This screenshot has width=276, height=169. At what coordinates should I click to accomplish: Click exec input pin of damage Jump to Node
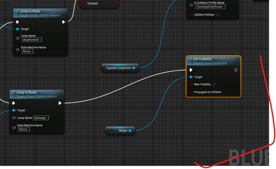(x=14, y=103)
